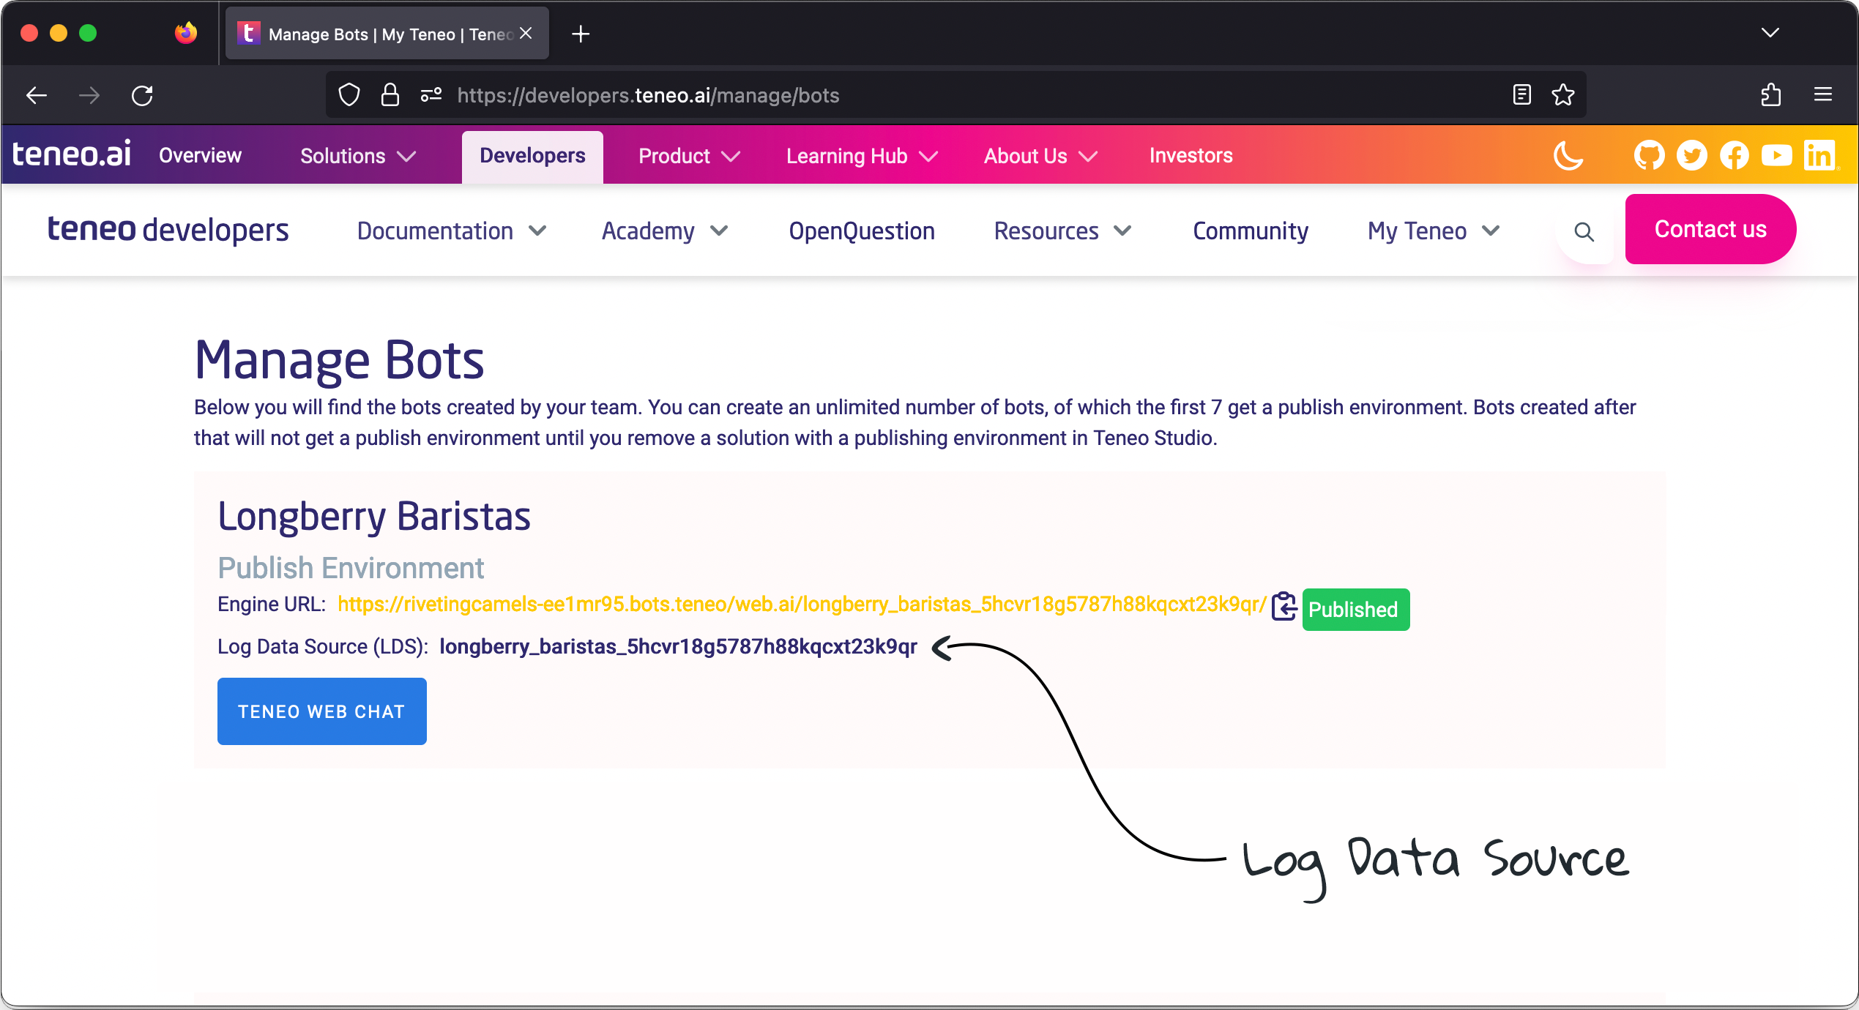Open the Investors menu item
Viewport: 1859px width, 1010px height.
click(1191, 155)
